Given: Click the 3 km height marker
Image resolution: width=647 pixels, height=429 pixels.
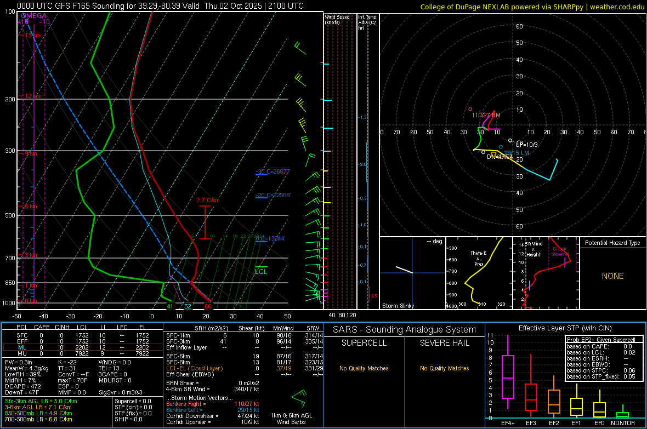Looking at the screenshot, I should pyautogui.click(x=31, y=255).
